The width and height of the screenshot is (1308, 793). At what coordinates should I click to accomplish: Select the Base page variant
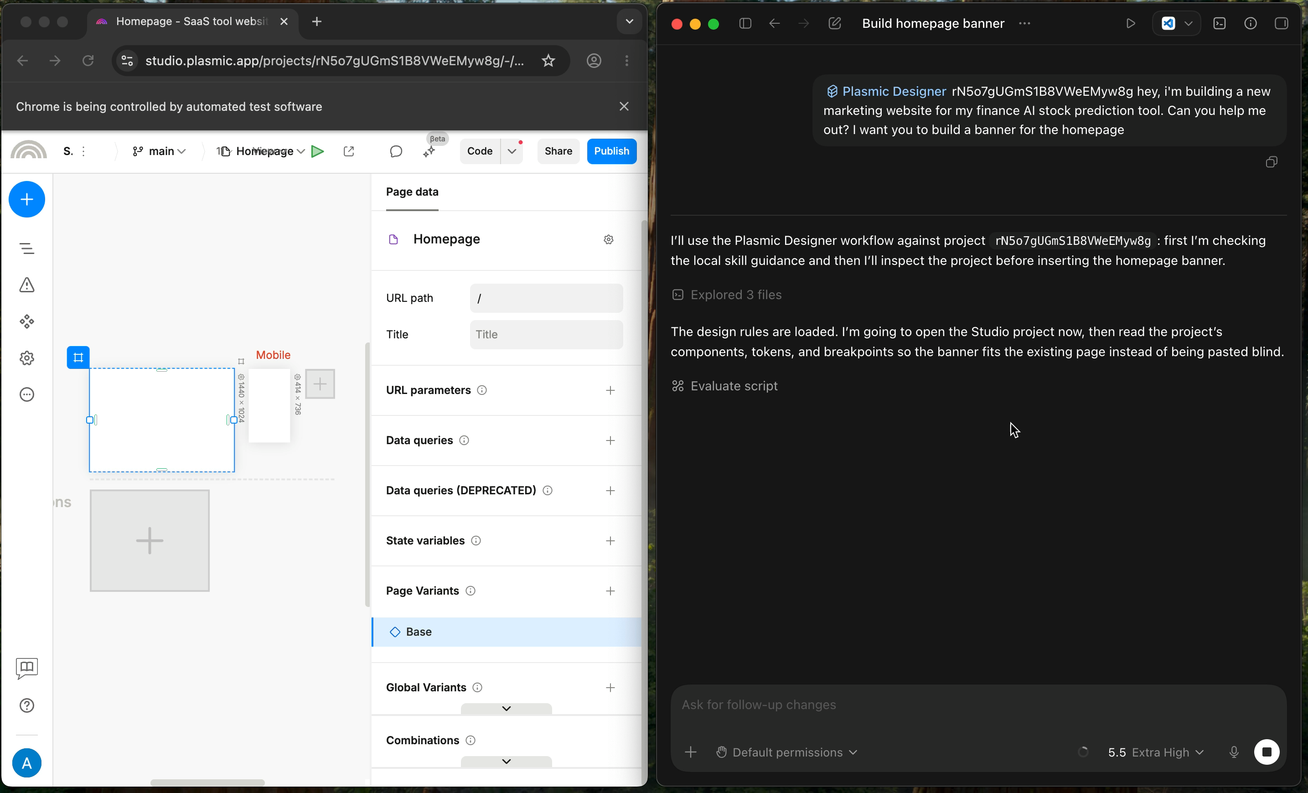507,632
